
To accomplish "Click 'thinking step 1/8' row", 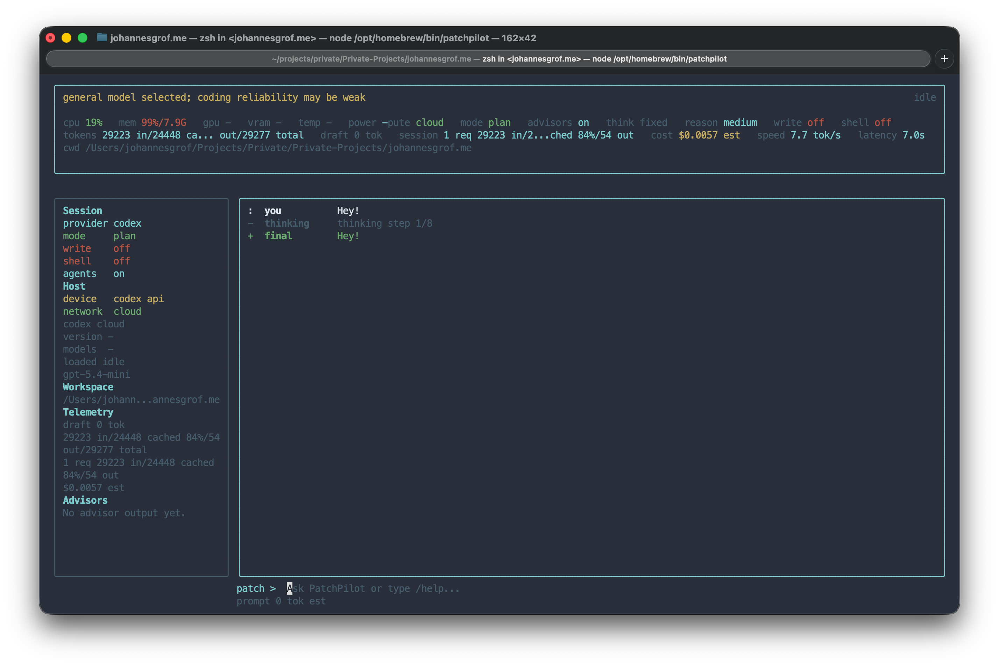I will click(340, 224).
